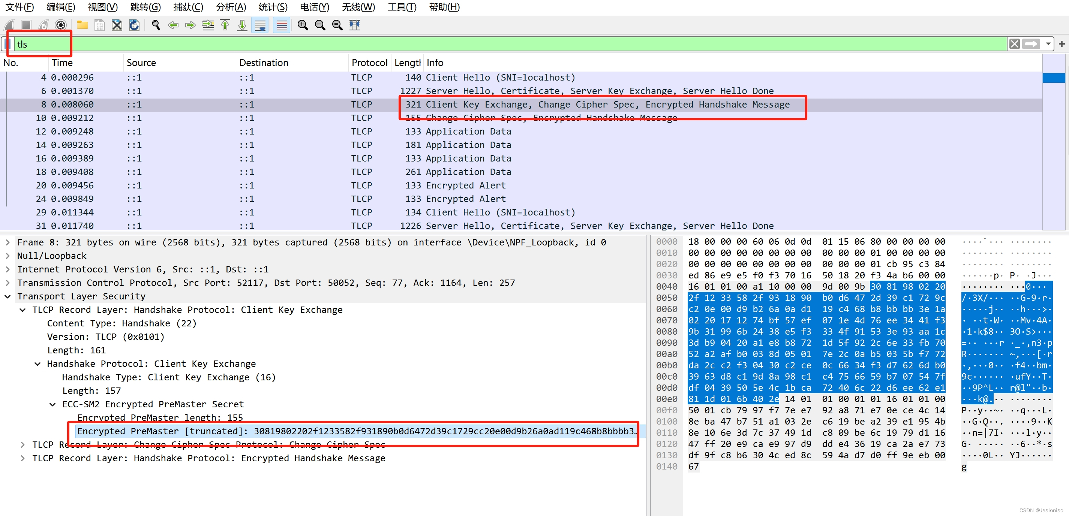Add a filter button with plus

pos(1062,44)
